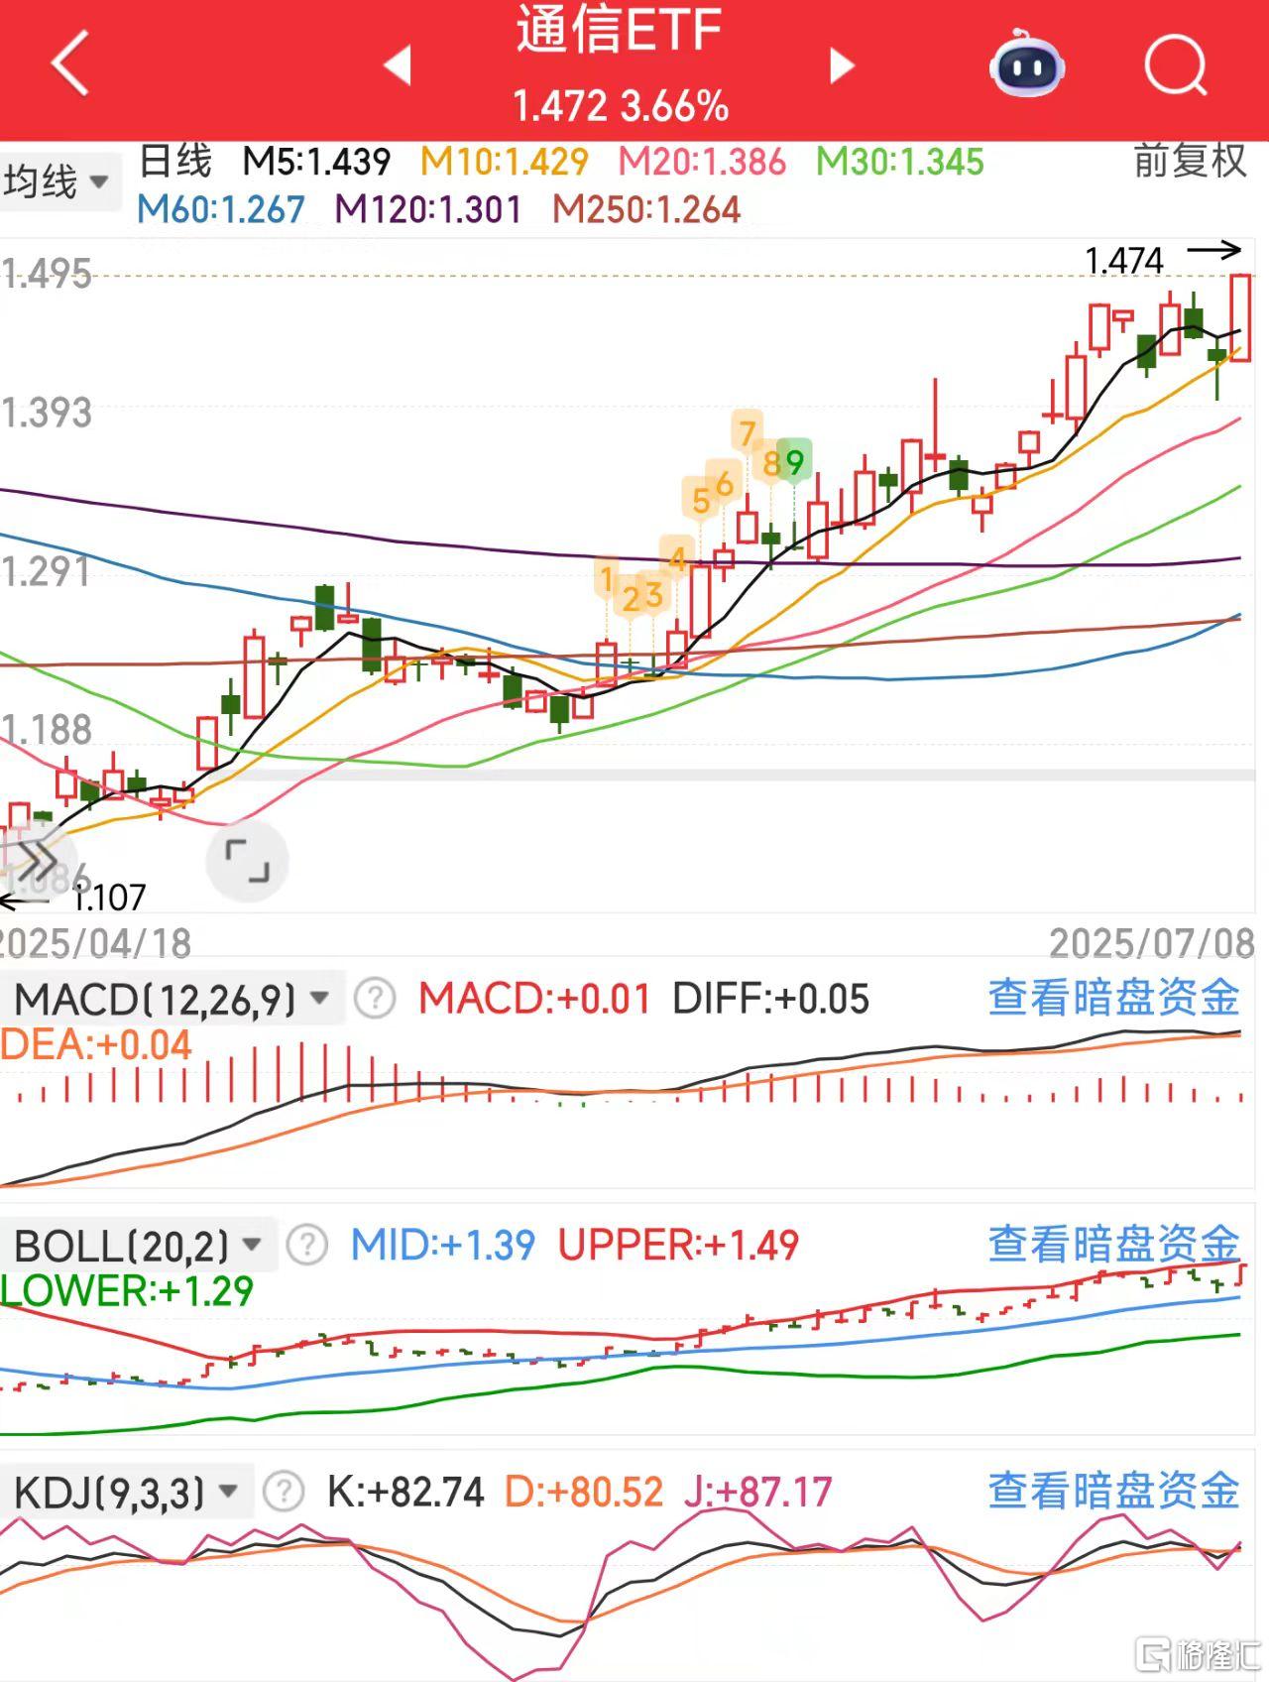The width and height of the screenshot is (1269, 1682).
Task: Open the KDJ(9,3,3) indicator dropdown
Action: [x=127, y=1491]
